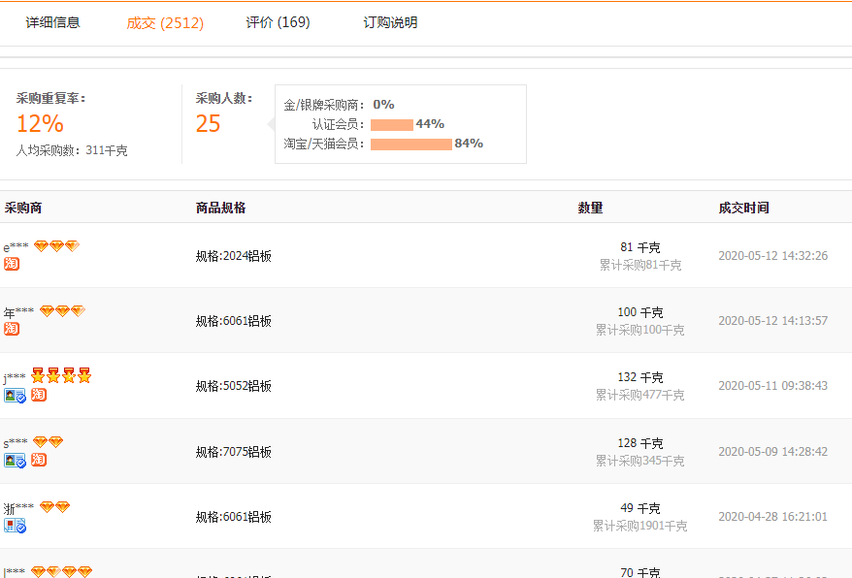Click the 成交时间 column header
Viewport: 852px width, 578px height.
click(x=743, y=209)
